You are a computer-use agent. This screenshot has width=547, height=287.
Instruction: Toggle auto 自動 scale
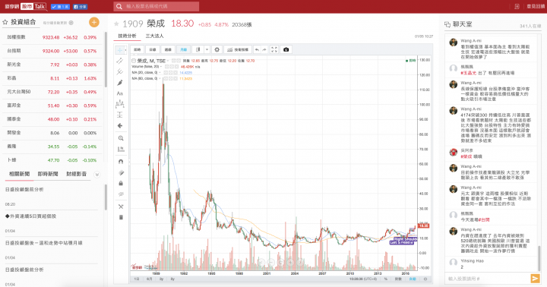pos(413,279)
